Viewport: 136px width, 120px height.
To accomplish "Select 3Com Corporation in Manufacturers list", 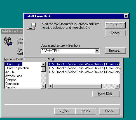I will pos(17,68).
